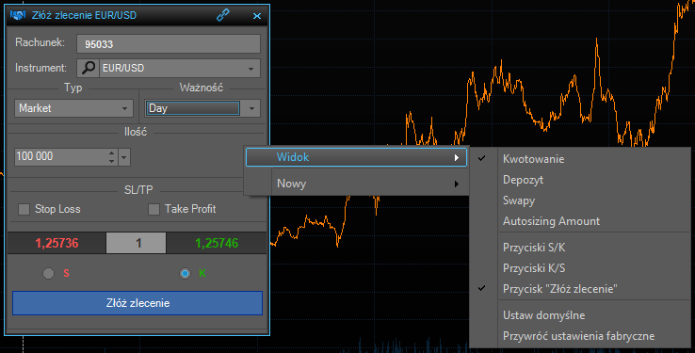Click the chain link icon in title bar
The image size is (695, 353).
tap(223, 15)
